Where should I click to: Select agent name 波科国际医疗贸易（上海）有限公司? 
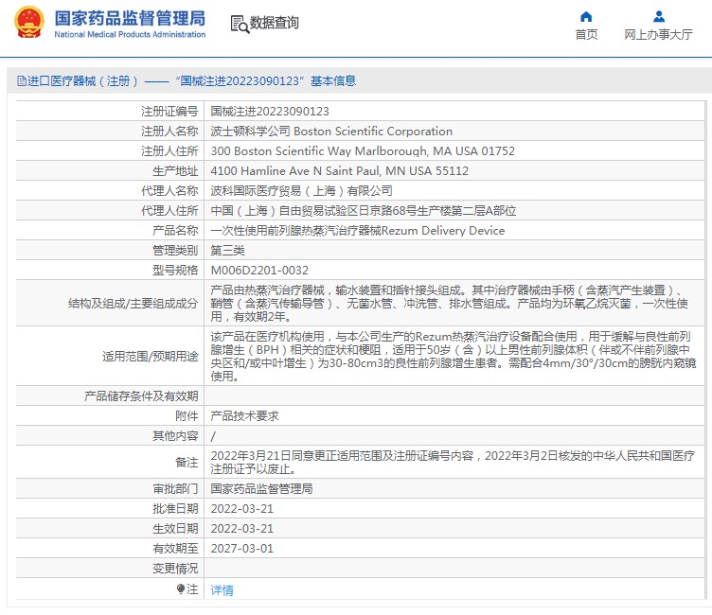click(301, 191)
